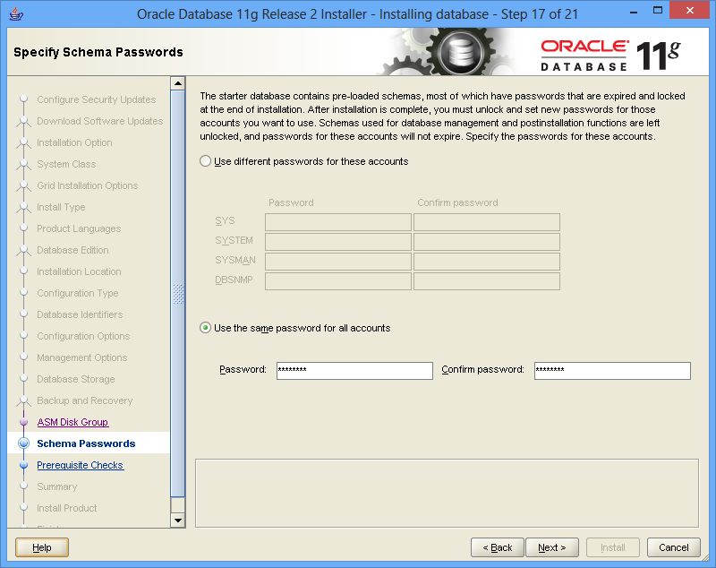
Task: Cancel the installation
Action: (674, 547)
